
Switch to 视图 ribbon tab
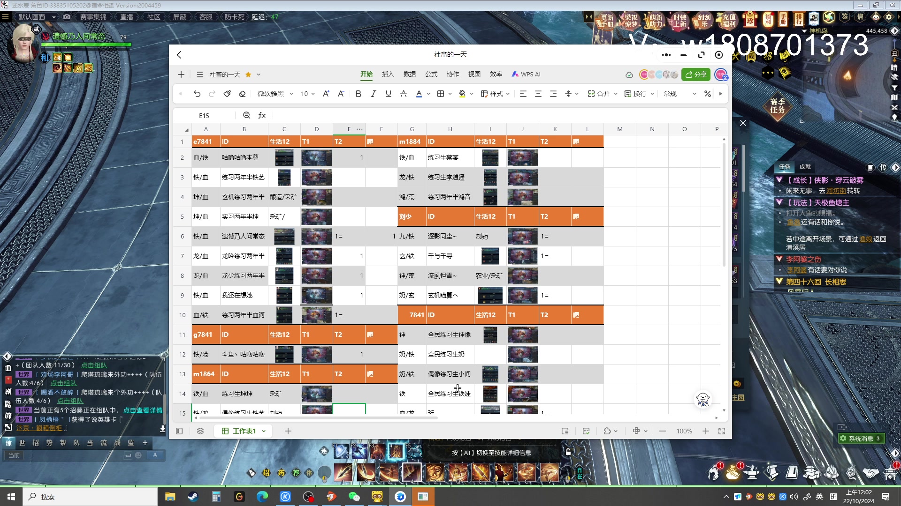click(474, 74)
